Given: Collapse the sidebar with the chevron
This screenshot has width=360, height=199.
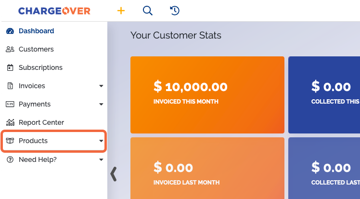Looking at the screenshot, I should [x=114, y=174].
